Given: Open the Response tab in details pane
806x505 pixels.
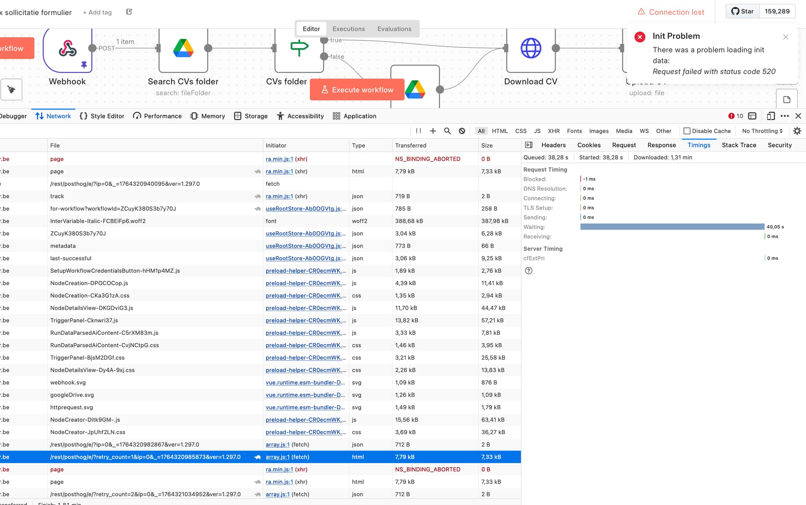Looking at the screenshot, I should pyautogui.click(x=661, y=145).
